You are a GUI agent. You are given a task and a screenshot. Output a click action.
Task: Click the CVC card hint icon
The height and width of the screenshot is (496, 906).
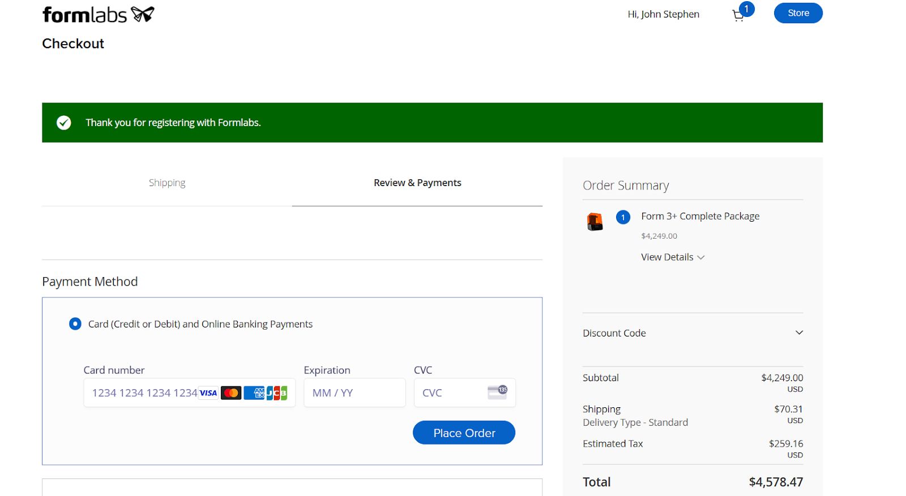pos(497,392)
